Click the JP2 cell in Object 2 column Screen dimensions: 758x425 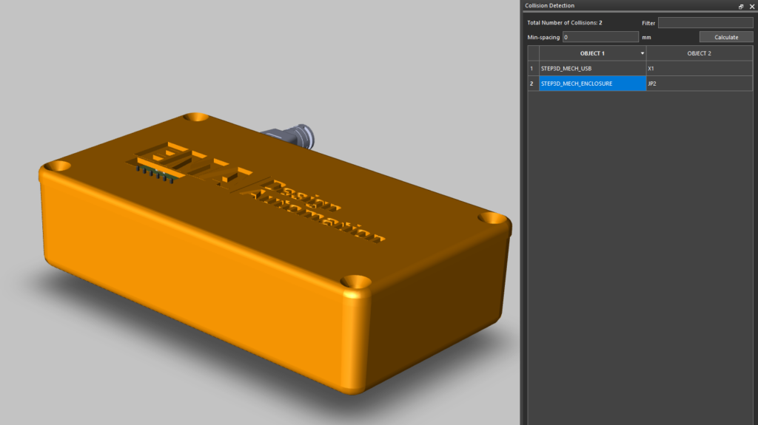click(x=699, y=84)
